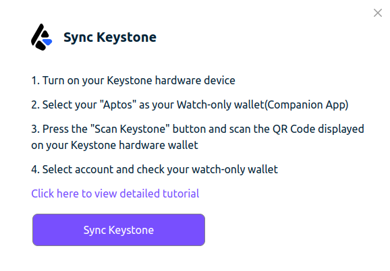Click the blue accent of Keystone logo
Image resolution: width=390 pixels, height=271 pixels.
[47, 42]
